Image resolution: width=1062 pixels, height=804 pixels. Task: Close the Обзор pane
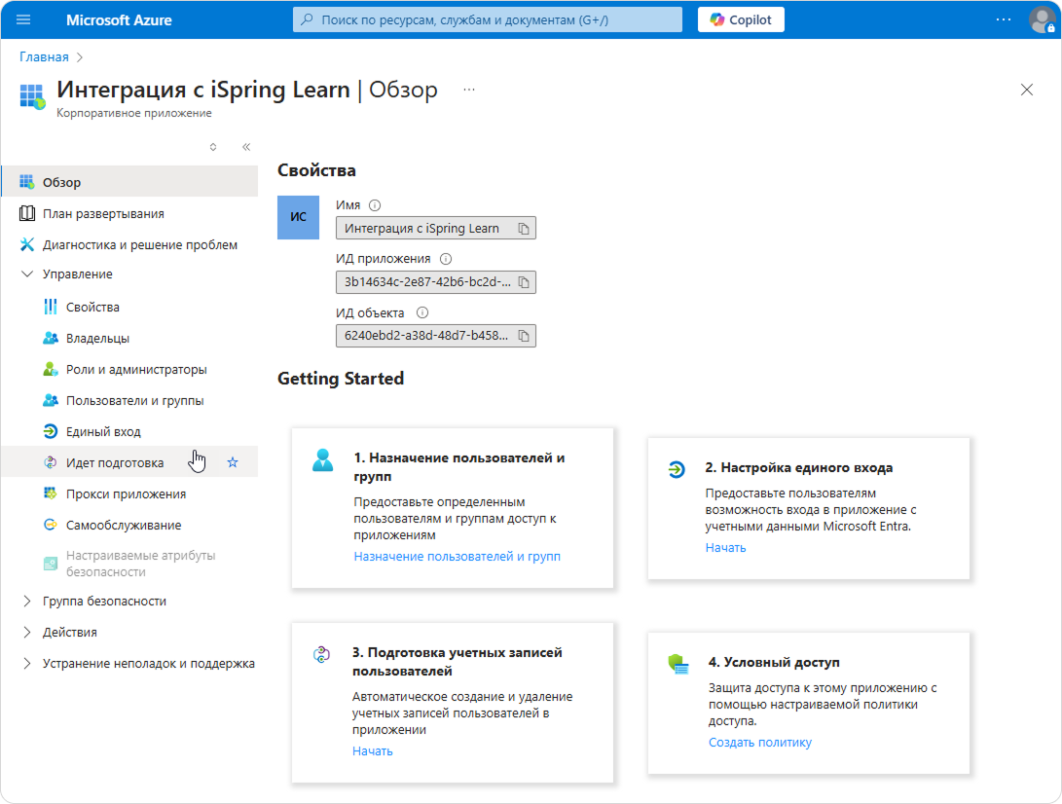tap(1027, 90)
